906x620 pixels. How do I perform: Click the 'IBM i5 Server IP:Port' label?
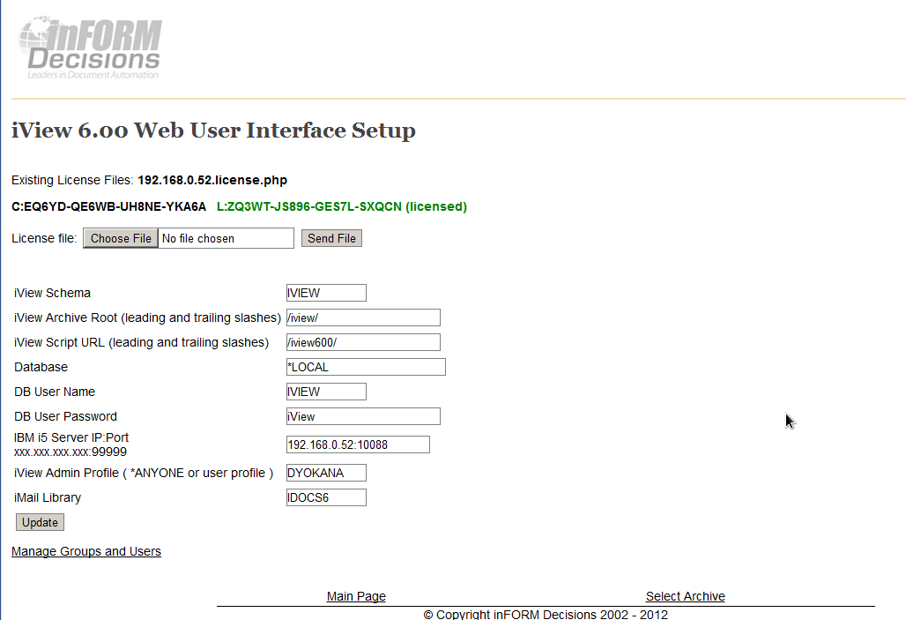[x=71, y=437]
